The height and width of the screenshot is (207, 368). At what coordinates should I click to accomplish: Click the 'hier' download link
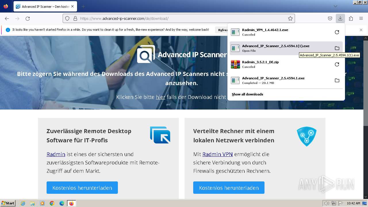160,97
